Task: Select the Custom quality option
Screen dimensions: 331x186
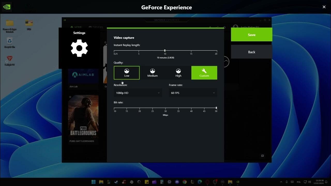Action: coord(204,73)
